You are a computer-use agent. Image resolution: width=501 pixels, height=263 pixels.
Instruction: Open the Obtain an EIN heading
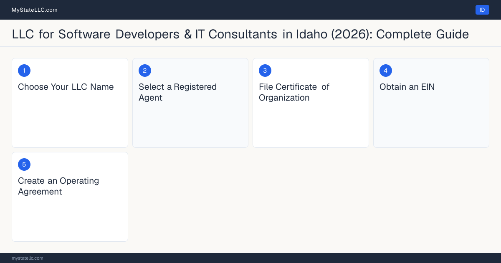[x=407, y=87]
